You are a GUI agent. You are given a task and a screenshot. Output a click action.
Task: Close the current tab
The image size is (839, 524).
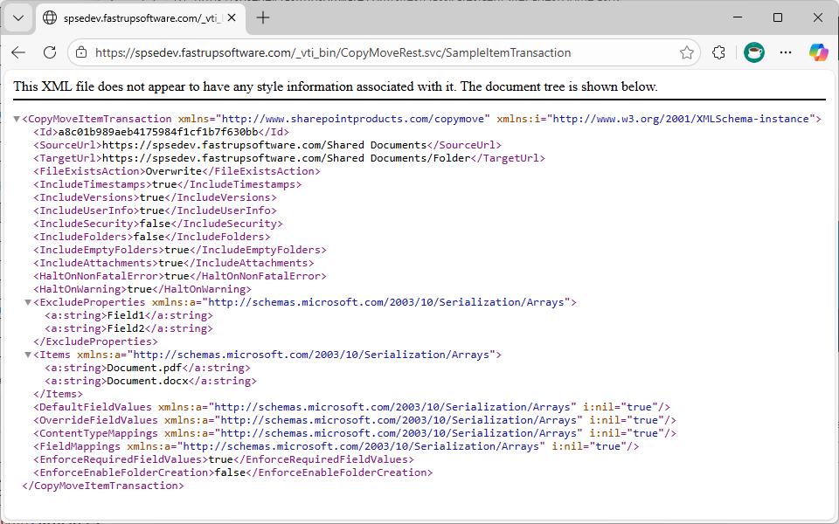click(231, 17)
